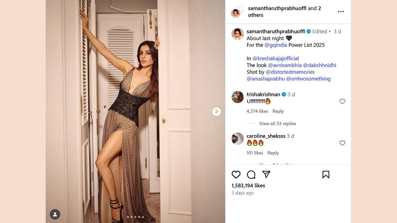View the 4,374 likes on the comment
This screenshot has height=223, width=397.
(x=257, y=111)
